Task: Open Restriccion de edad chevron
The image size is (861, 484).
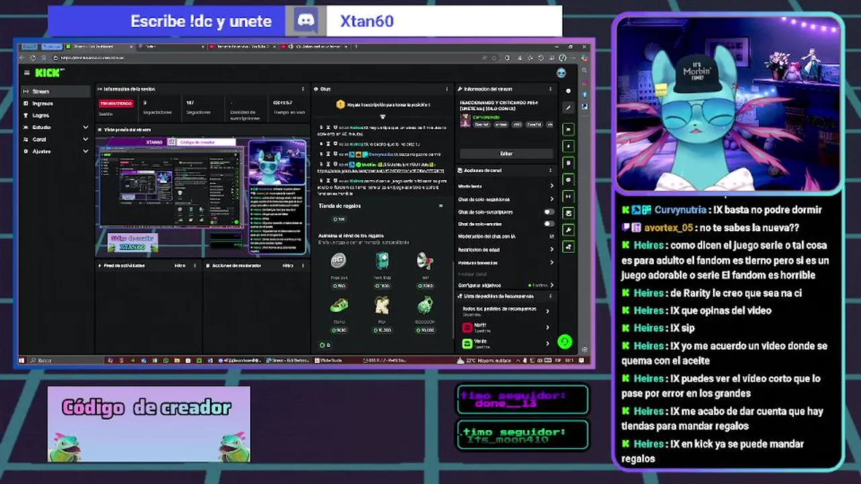Action: 552,249
